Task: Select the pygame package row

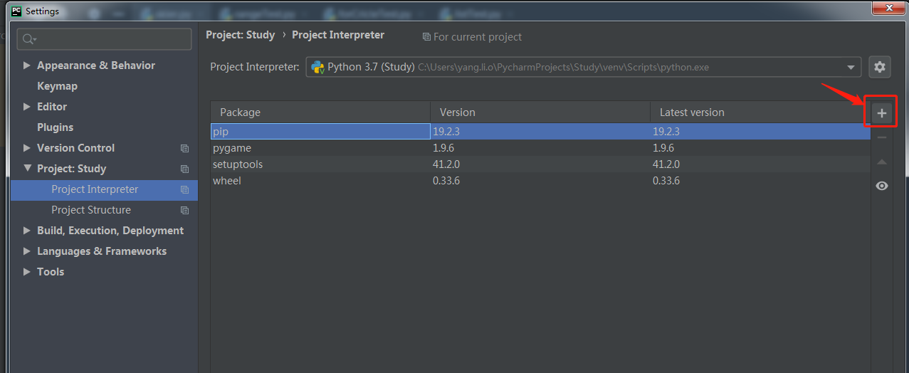Action: [540, 147]
